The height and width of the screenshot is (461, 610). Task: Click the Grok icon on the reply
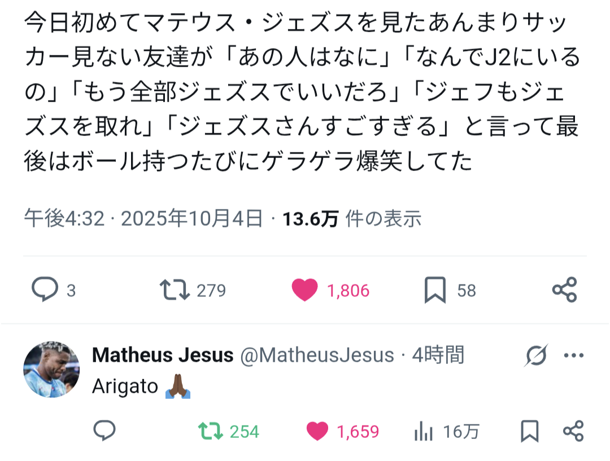[x=535, y=356]
